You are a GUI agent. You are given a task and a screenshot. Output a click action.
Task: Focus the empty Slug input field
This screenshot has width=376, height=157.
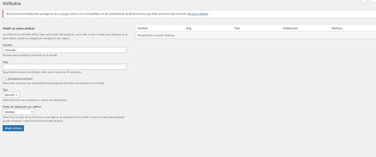[64, 67]
